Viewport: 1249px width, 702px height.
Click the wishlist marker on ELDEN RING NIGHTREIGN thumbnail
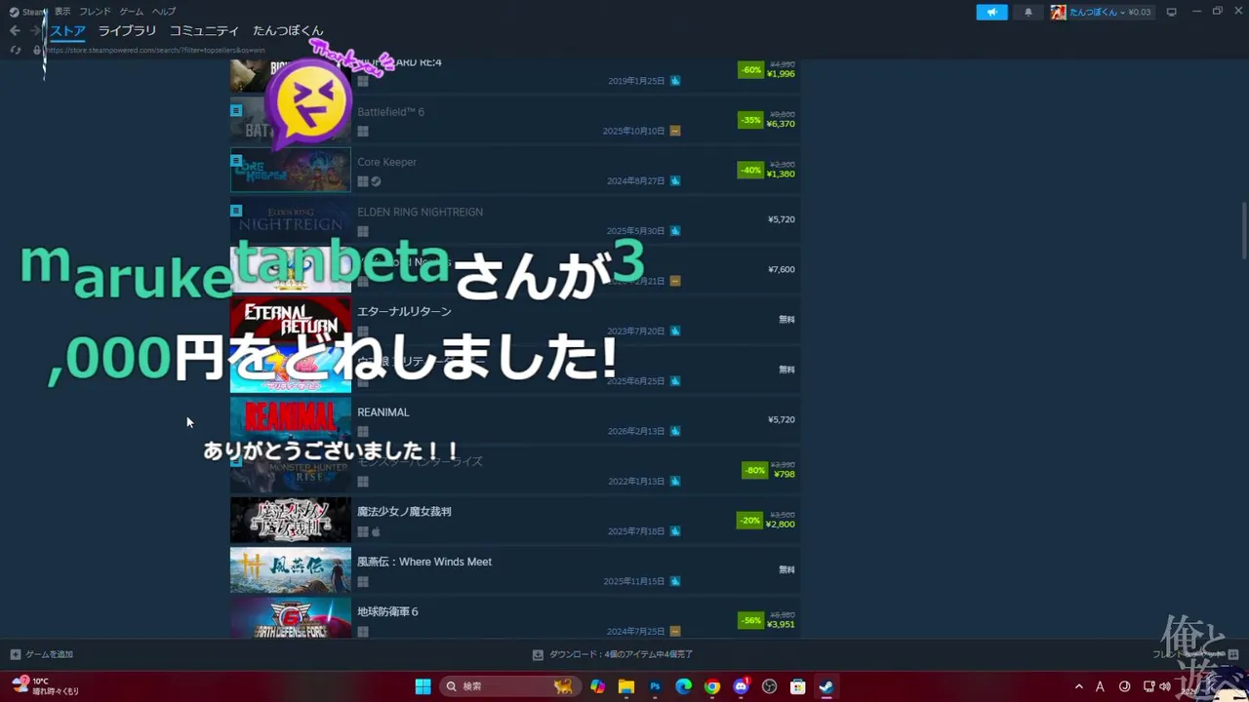tap(236, 210)
